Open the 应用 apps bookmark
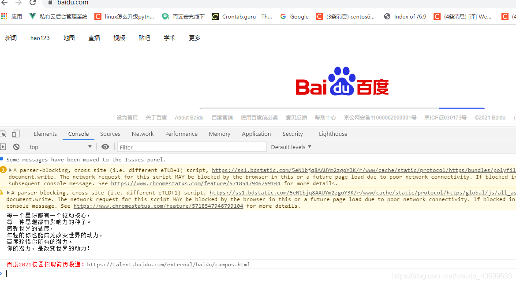Screen dimensions: 516x284 click(x=11, y=16)
